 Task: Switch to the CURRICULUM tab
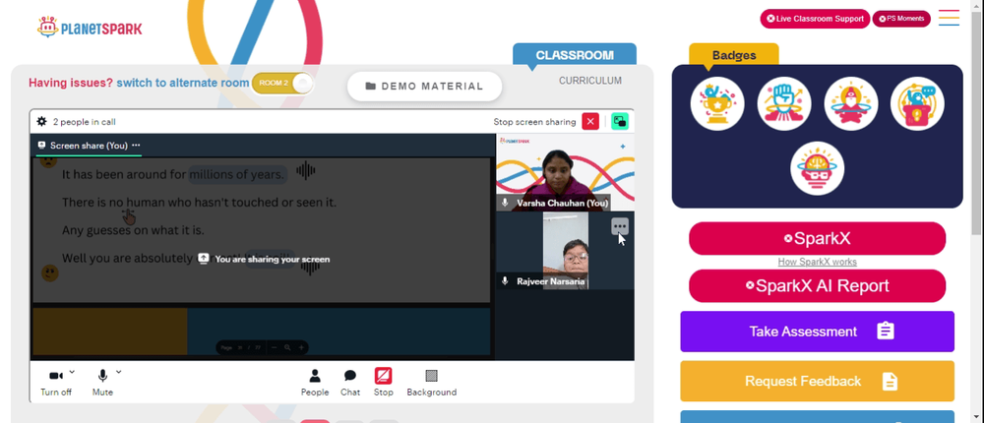tap(590, 81)
